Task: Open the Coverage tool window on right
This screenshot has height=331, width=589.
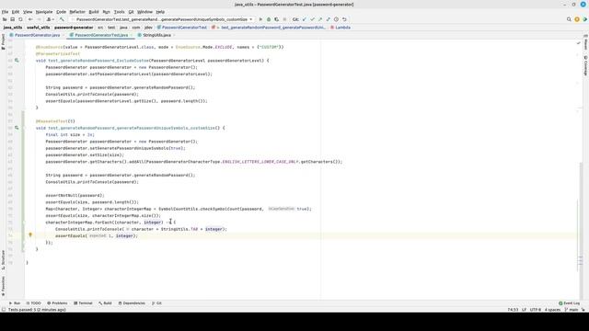Action: [x=585, y=65]
